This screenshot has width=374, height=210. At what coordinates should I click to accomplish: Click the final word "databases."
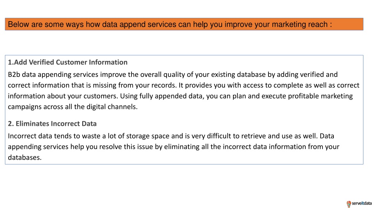click(x=25, y=157)
